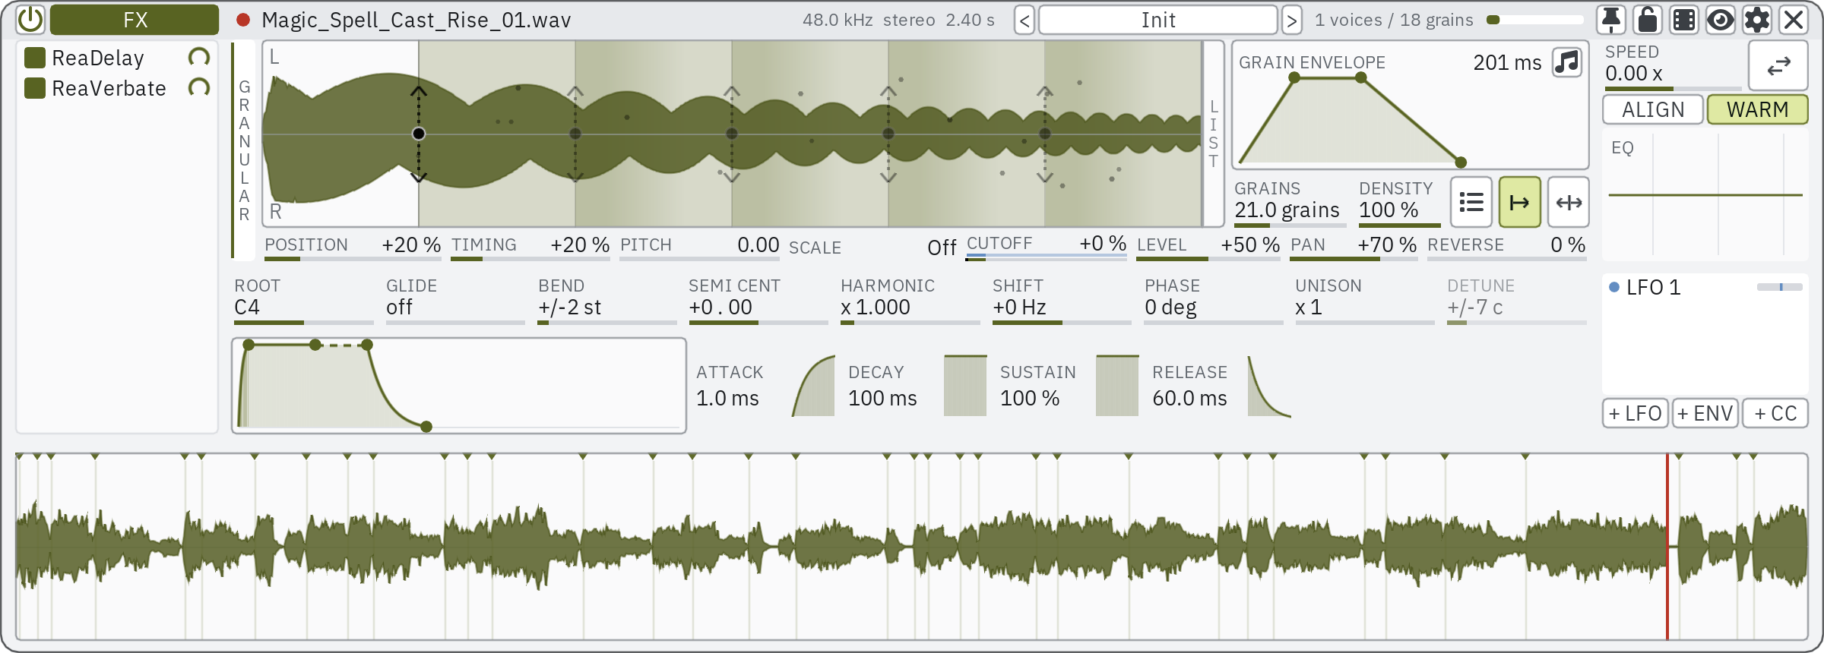Adjust the PAN +70 % slider
This screenshot has width=1824, height=653.
[1354, 247]
